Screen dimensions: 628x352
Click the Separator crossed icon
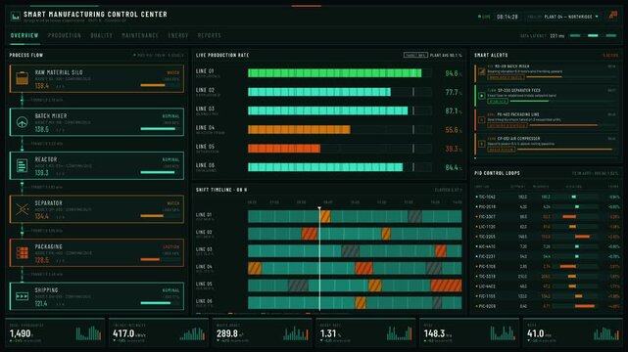point(22,209)
